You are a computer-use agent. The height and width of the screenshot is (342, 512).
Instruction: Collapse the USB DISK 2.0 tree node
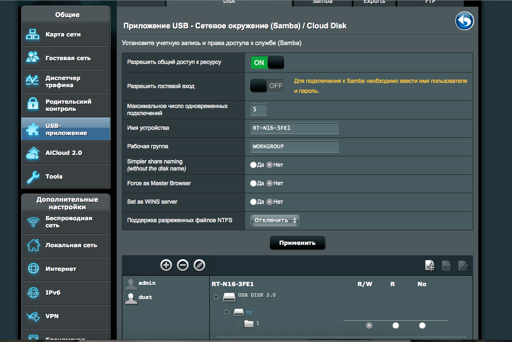coord(216,297)
